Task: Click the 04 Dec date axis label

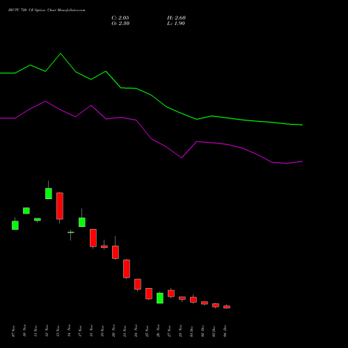Action: click(x=225, y=331)
